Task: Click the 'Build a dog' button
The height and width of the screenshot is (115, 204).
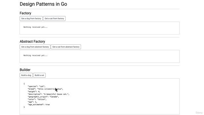Action: (x=26, y=75)
